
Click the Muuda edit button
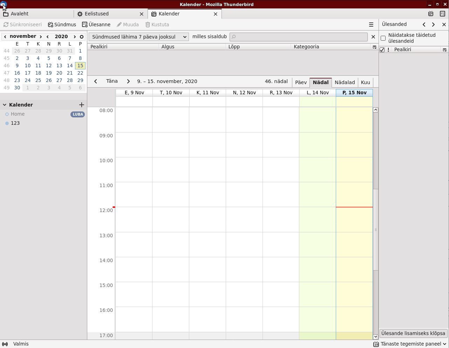[x=128, y=25]
